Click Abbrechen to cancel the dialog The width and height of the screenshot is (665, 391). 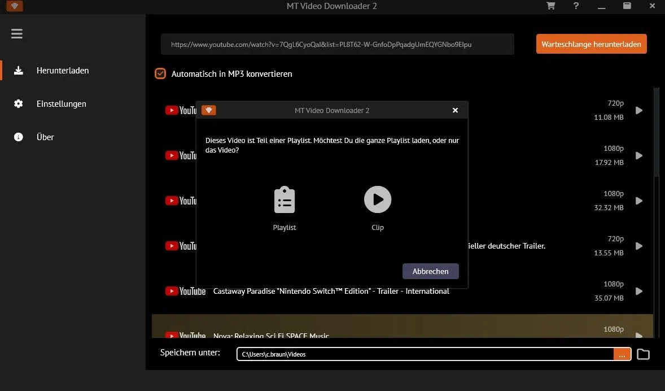tap(431, 271)
